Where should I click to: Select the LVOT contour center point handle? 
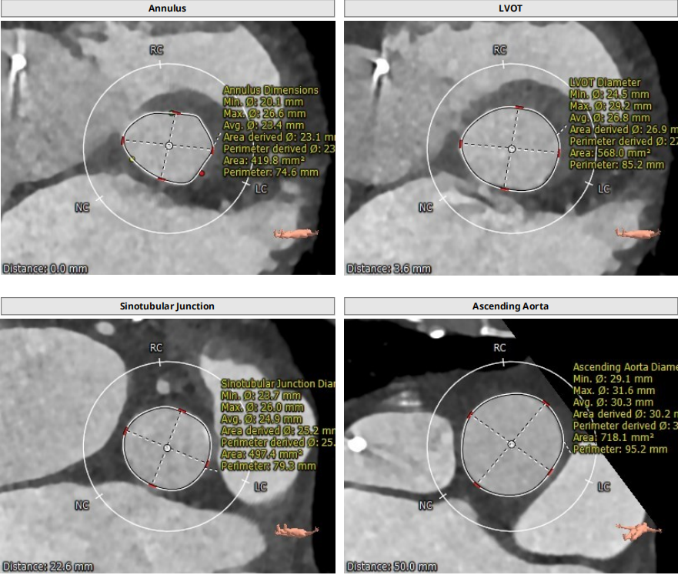click(x=511, y=148)
